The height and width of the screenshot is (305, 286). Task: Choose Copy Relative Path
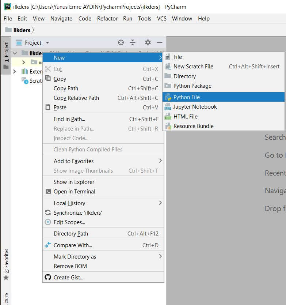pyautogui.click(x=103, y=98)
